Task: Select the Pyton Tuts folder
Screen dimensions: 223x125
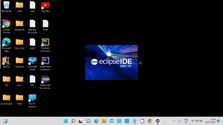Action: coord(20,44)
